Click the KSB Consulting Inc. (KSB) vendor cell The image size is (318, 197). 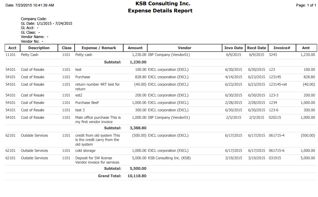click(169, 158)
